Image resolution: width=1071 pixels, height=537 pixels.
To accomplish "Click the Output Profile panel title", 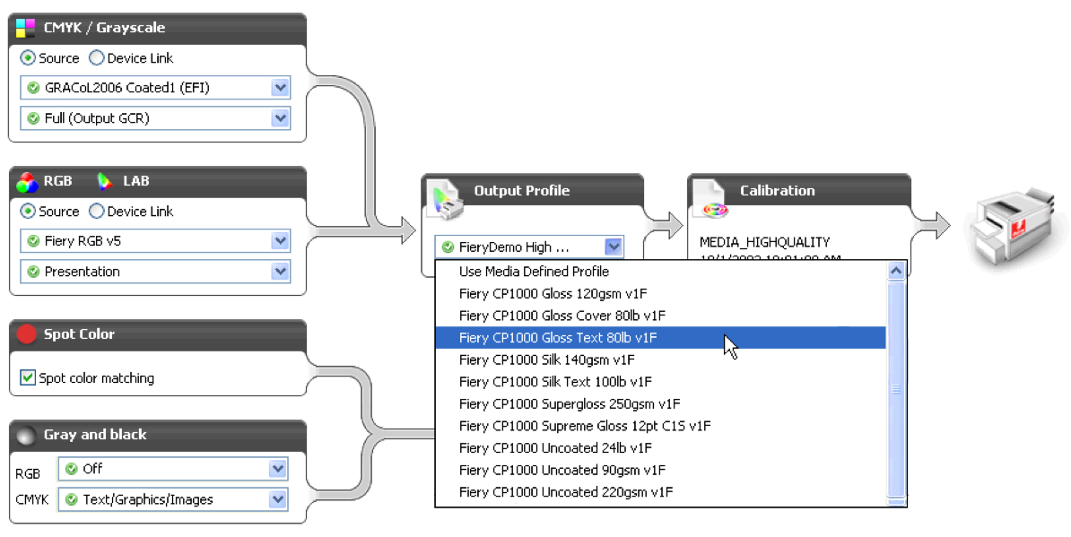I will 522,191.
